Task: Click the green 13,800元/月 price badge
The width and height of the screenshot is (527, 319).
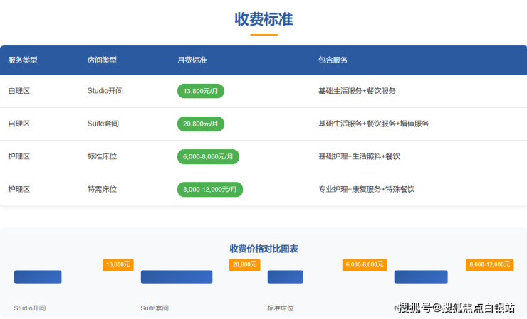Action: [x=200, y=91]
